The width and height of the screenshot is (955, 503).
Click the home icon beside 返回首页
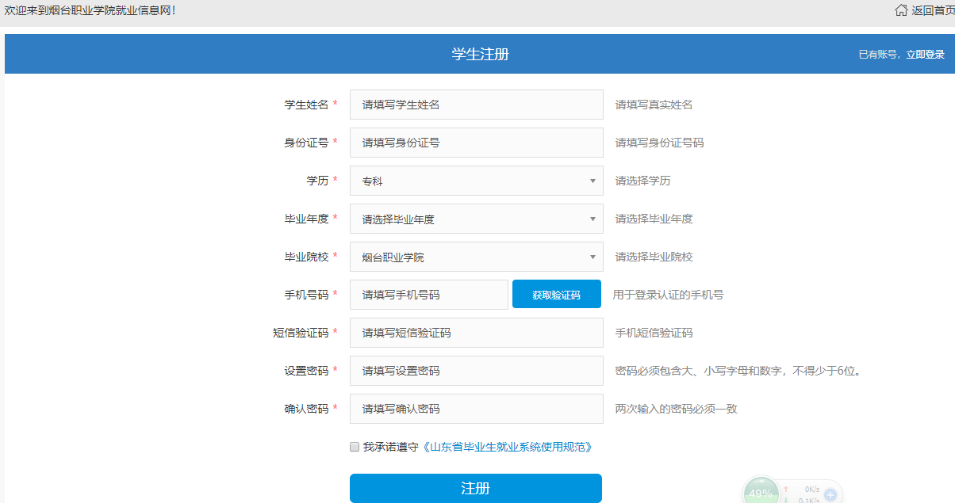click(901, 10)
